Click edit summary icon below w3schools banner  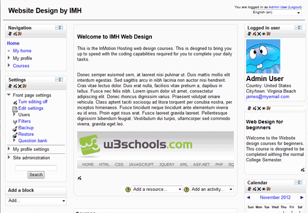(80, 178)
